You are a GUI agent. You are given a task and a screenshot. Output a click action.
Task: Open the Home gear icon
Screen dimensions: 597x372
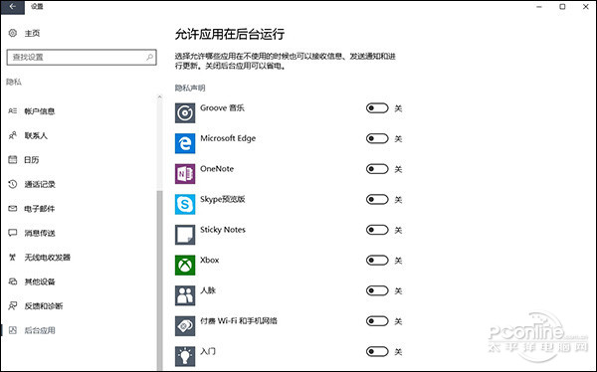click(x=13, y=33)
